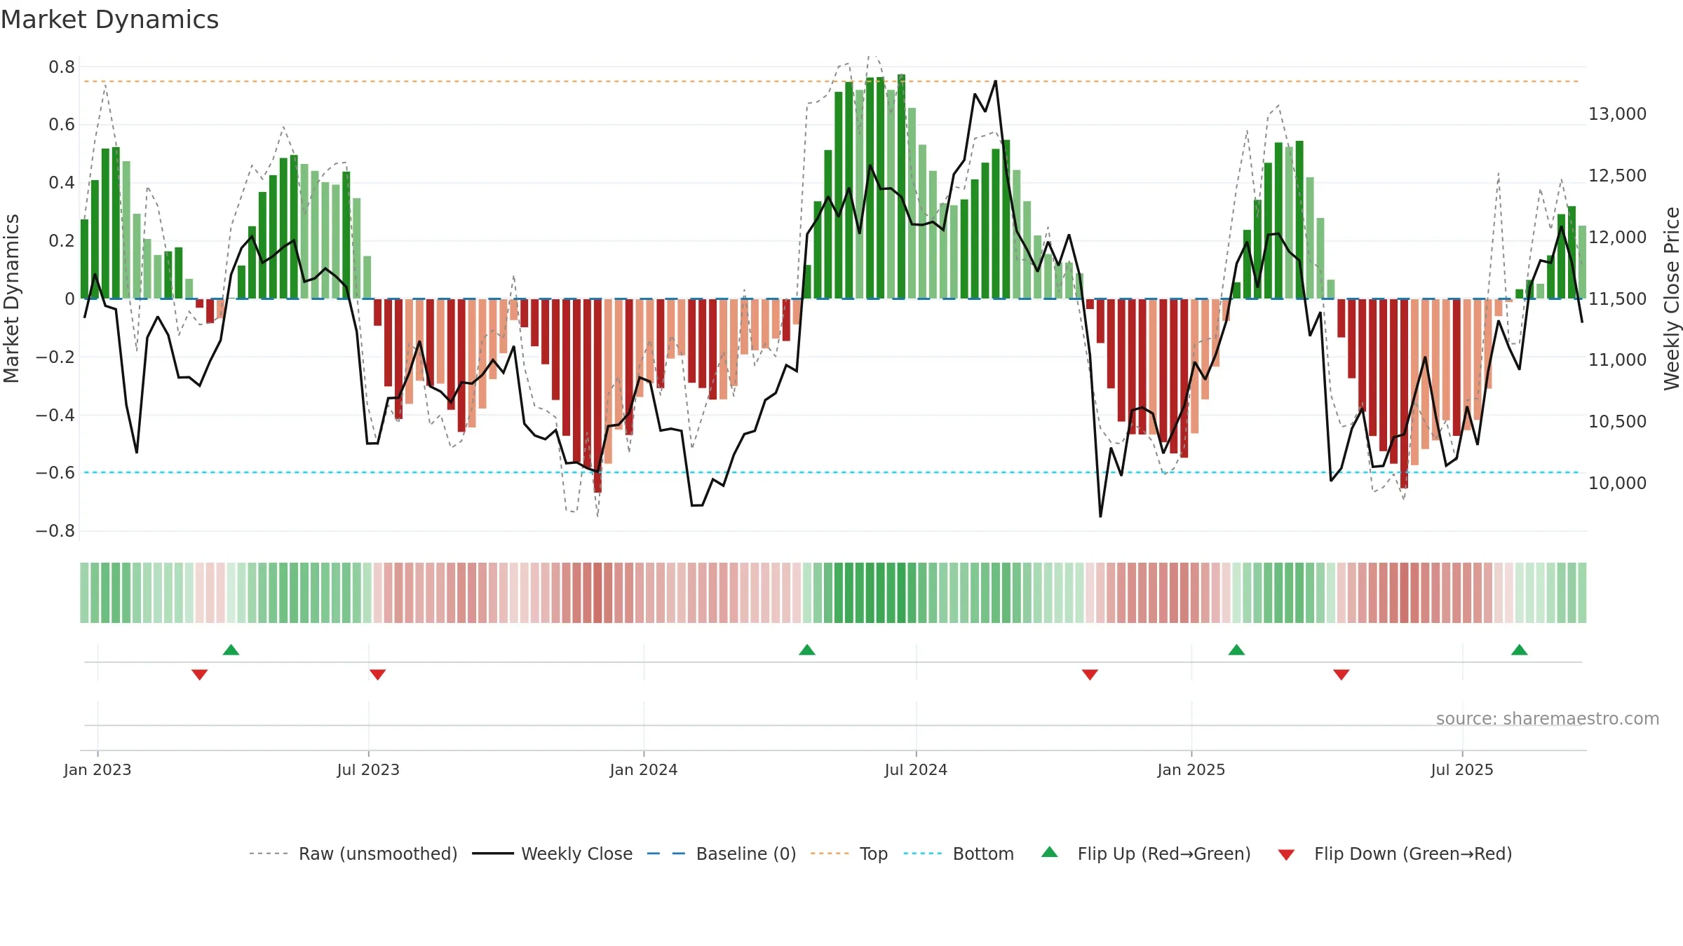Viewport: 1683px width, 946px height.
Task: Click the 10,000 right axis tick label
Action: tap(1617, 483)
